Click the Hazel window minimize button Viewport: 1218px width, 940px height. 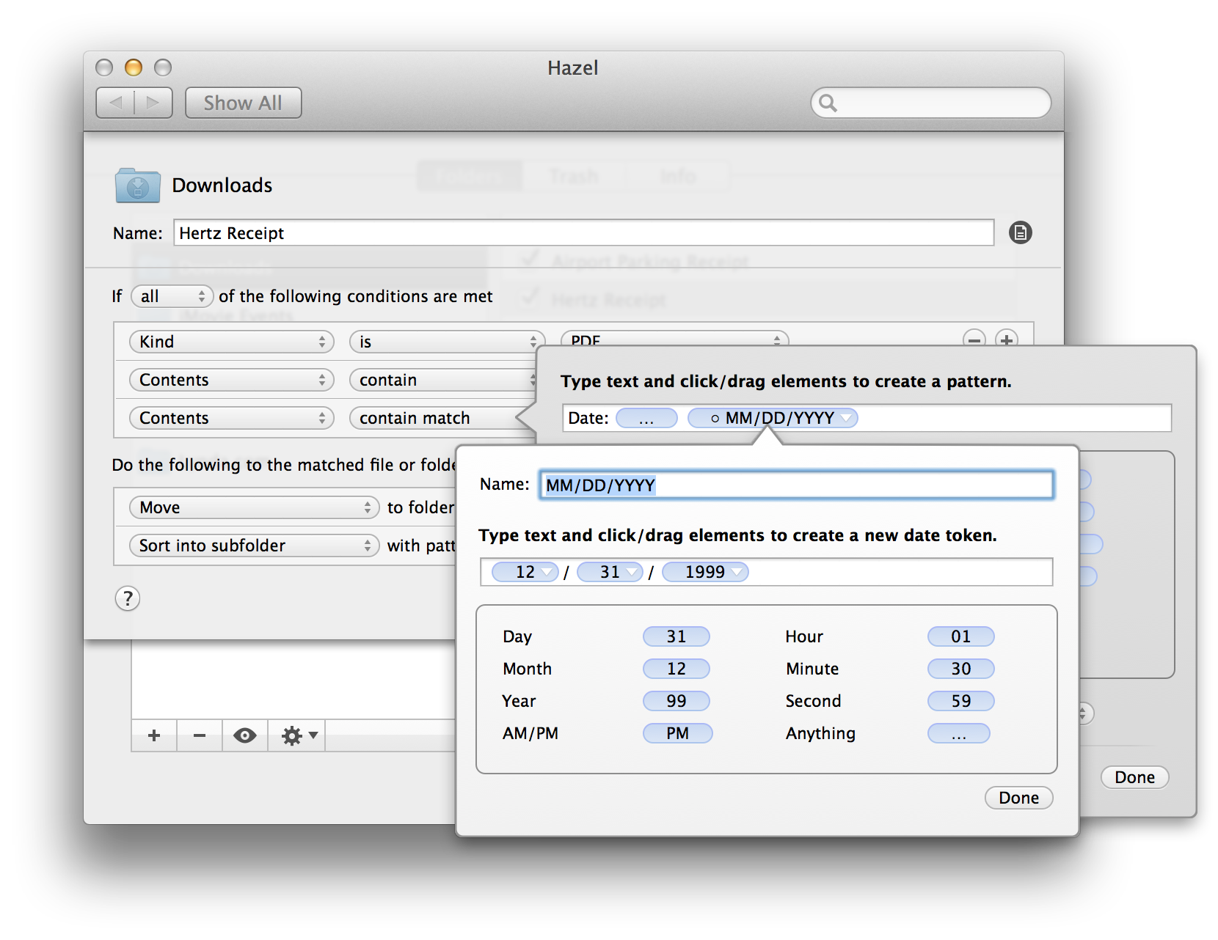pos(134,67)
